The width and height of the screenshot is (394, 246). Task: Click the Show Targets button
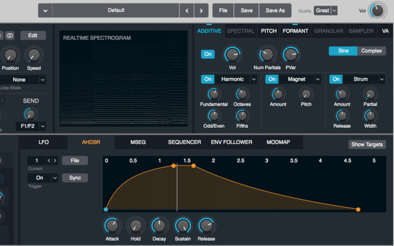[367, 145]
